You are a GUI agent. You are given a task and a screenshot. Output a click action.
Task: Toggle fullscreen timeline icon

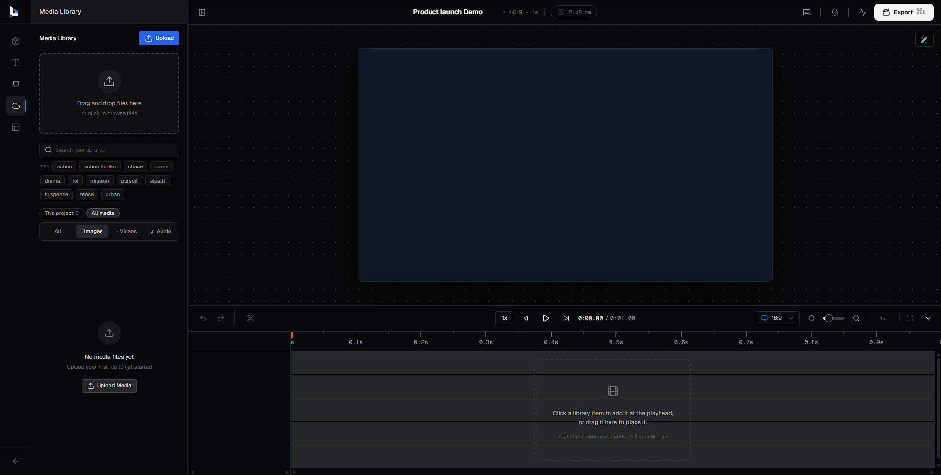[910, 318]
